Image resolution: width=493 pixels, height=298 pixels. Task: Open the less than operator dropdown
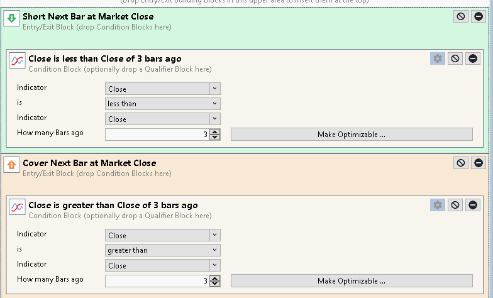coord(162,104)
